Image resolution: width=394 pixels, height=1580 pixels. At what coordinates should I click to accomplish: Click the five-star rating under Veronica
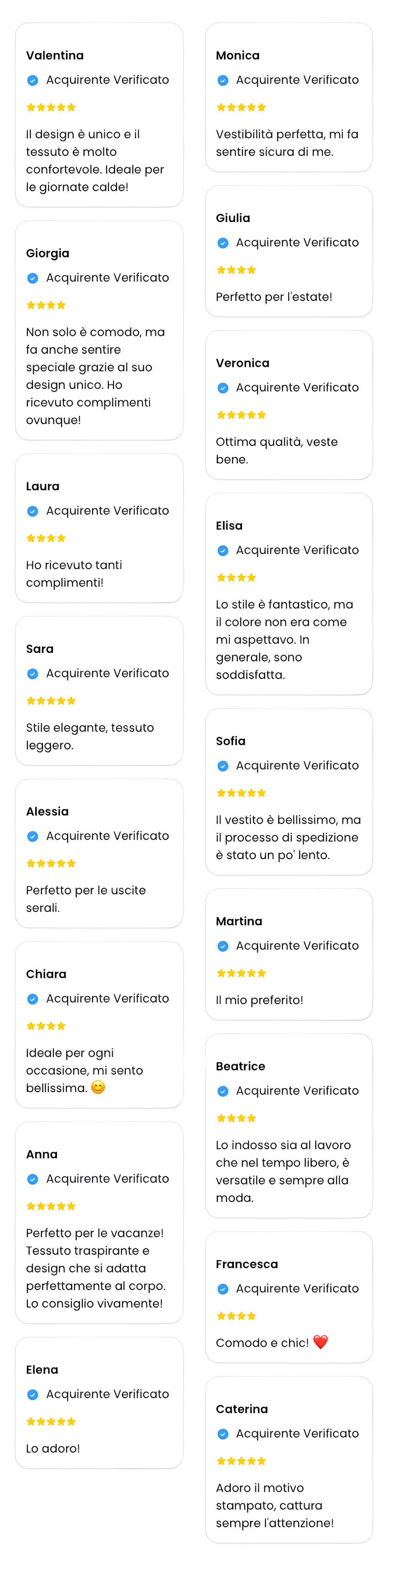241,415
